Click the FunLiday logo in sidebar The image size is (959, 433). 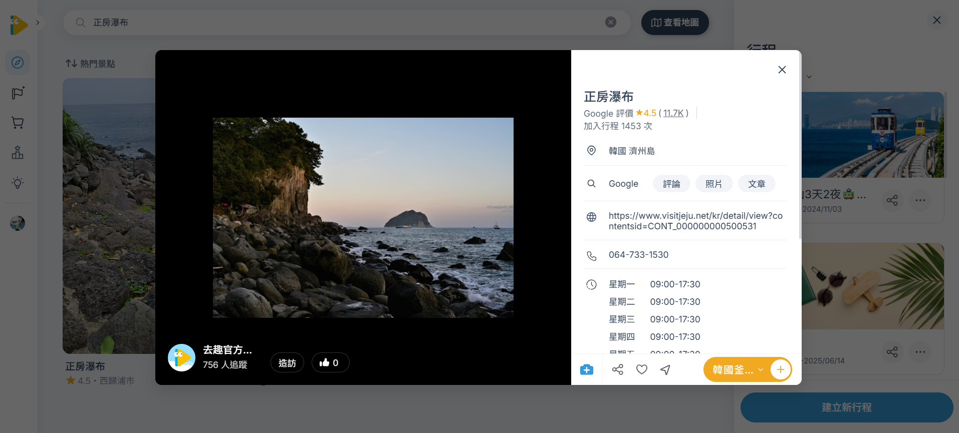19,25
